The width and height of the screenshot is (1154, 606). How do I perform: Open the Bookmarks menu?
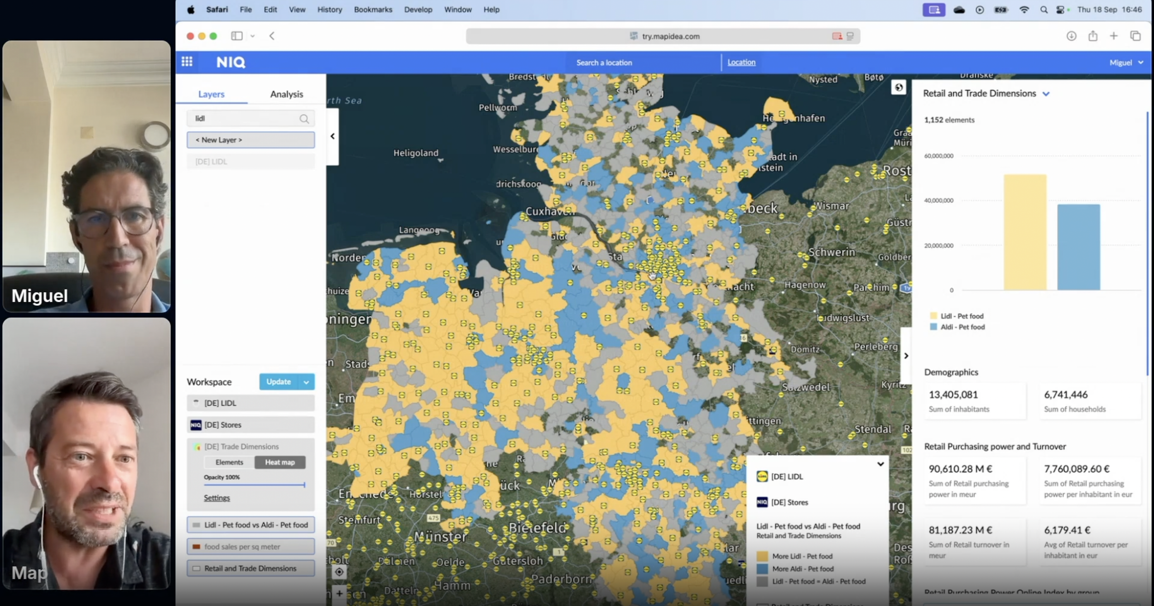(x=373, y=10)
